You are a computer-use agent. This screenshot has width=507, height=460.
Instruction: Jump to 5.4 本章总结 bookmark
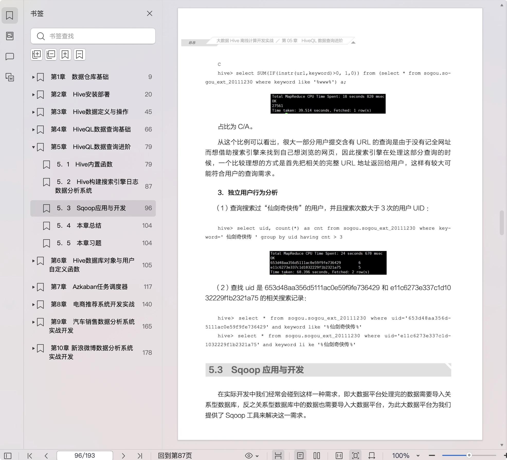(x=93, y=226)
